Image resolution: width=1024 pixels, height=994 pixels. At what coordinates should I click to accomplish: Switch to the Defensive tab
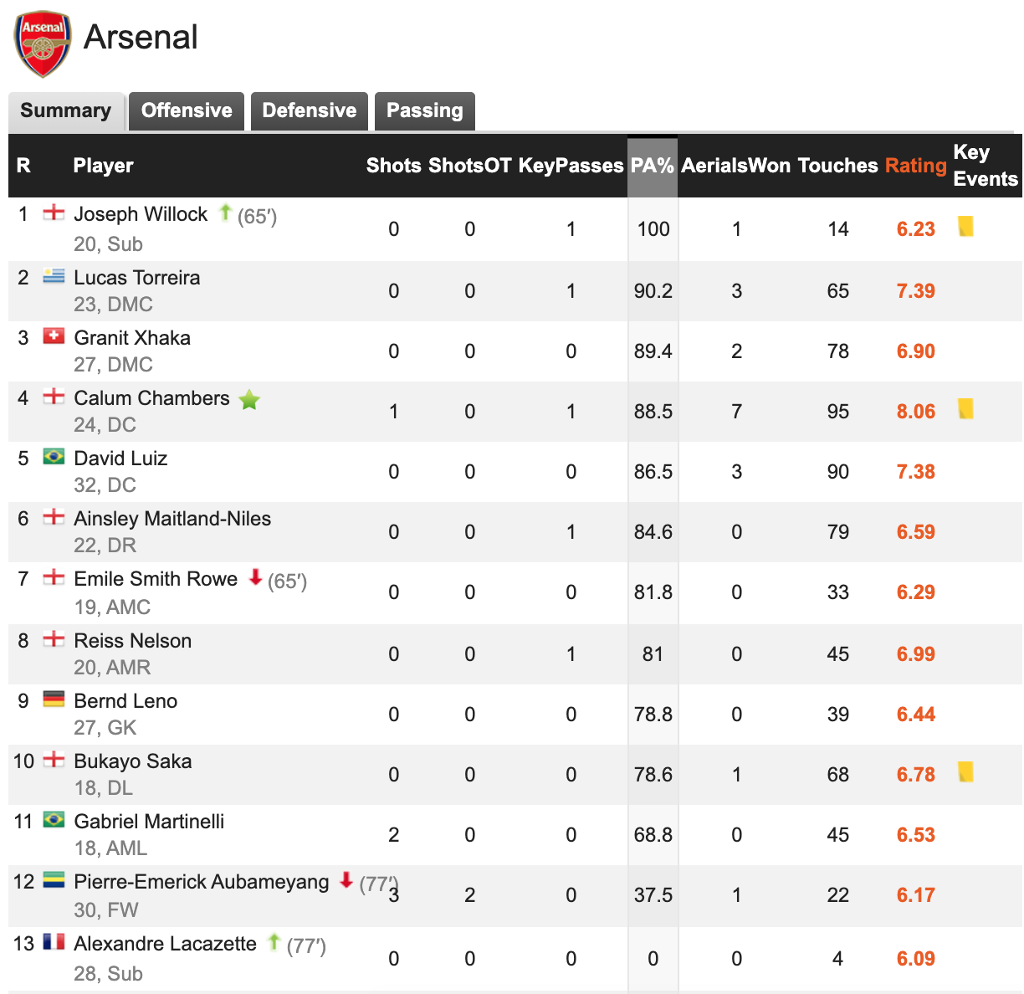click(310, 110)
